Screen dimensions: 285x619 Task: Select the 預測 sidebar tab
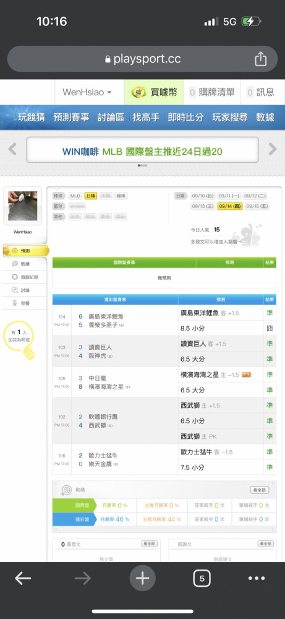click(x=25, y=251)
